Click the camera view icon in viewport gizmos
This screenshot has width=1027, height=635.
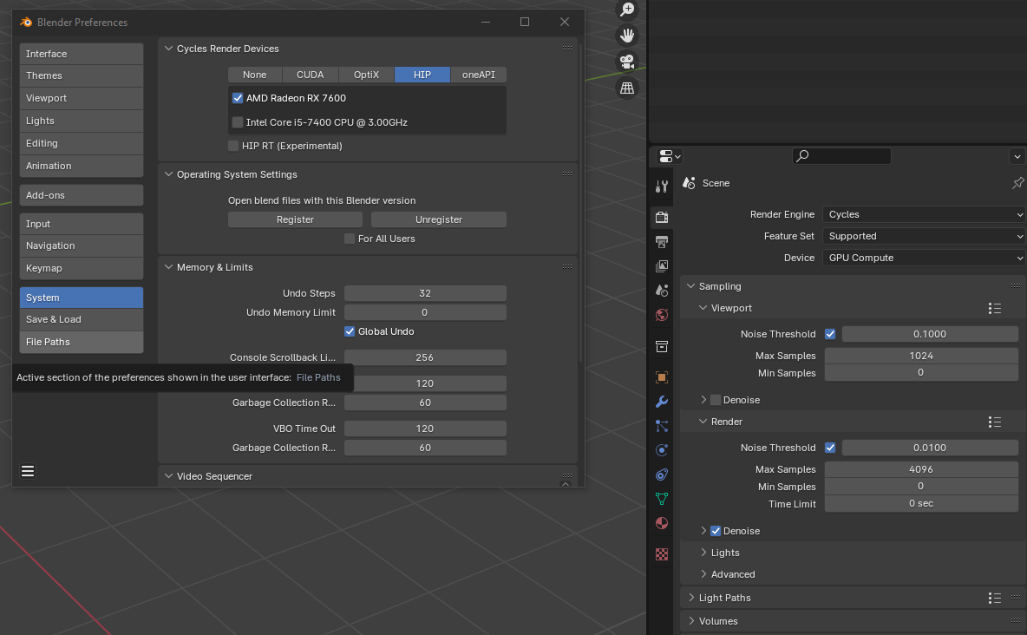[x=627, y=61]
